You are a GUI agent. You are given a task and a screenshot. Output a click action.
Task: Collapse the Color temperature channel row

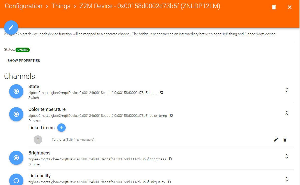pos(287,113)
